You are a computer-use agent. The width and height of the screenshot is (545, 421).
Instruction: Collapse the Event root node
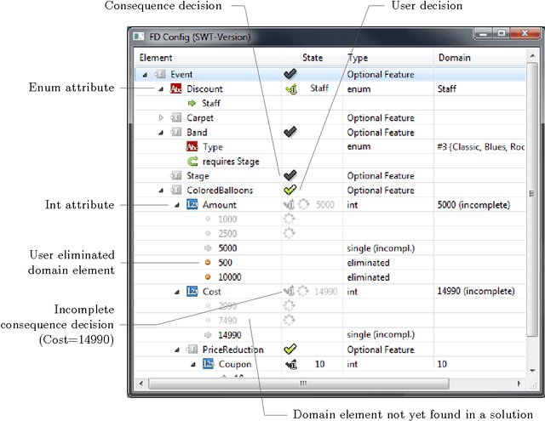tap(146, 75)
